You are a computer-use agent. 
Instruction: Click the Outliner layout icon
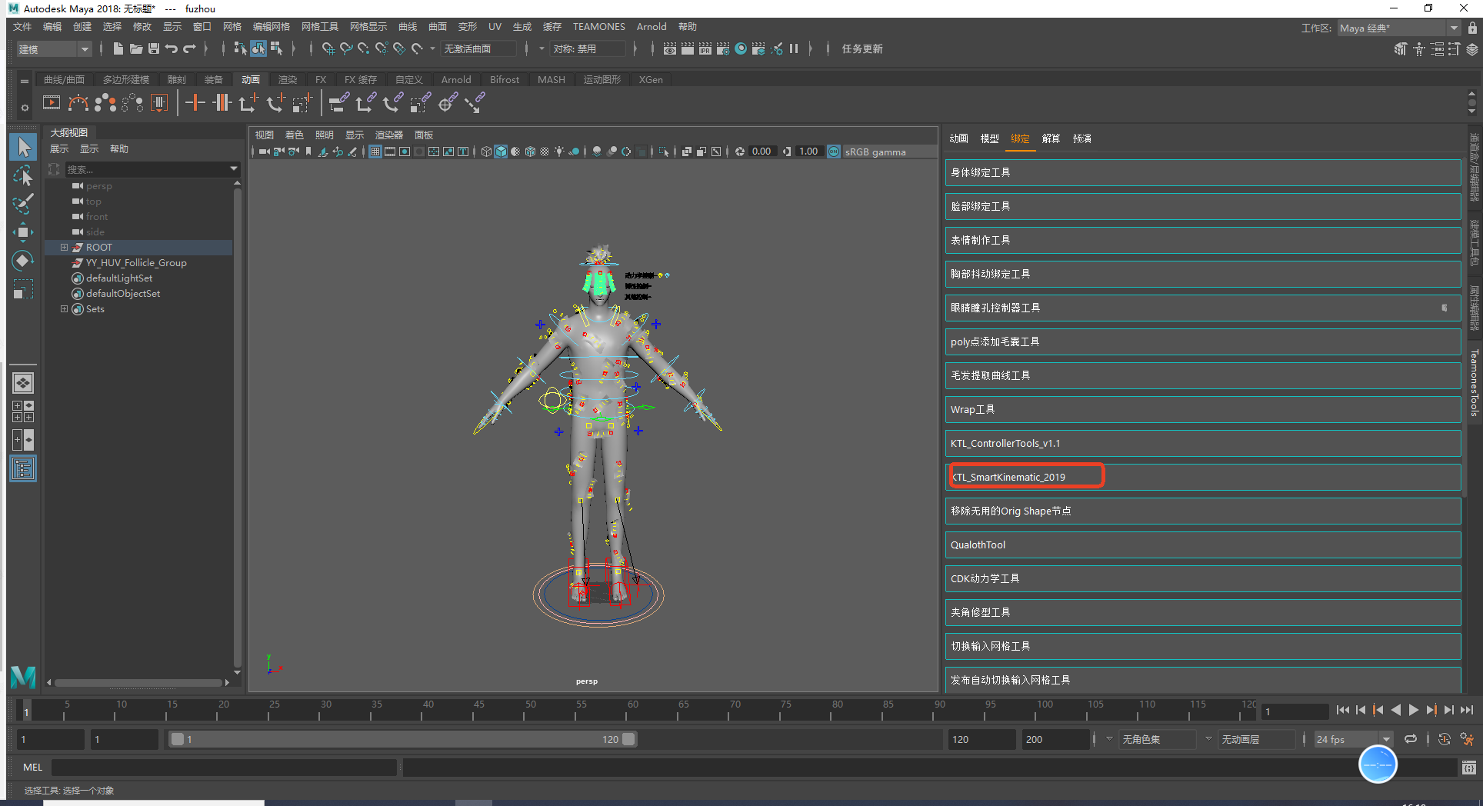pos(23,468)
